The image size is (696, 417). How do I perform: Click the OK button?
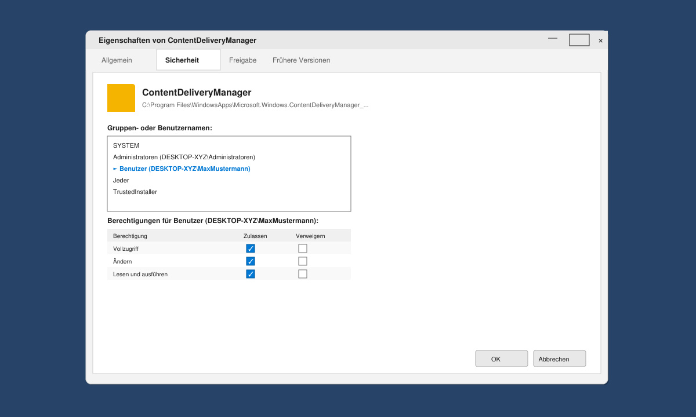(502, 359)
